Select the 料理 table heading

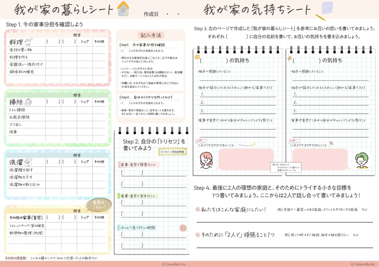16,42
